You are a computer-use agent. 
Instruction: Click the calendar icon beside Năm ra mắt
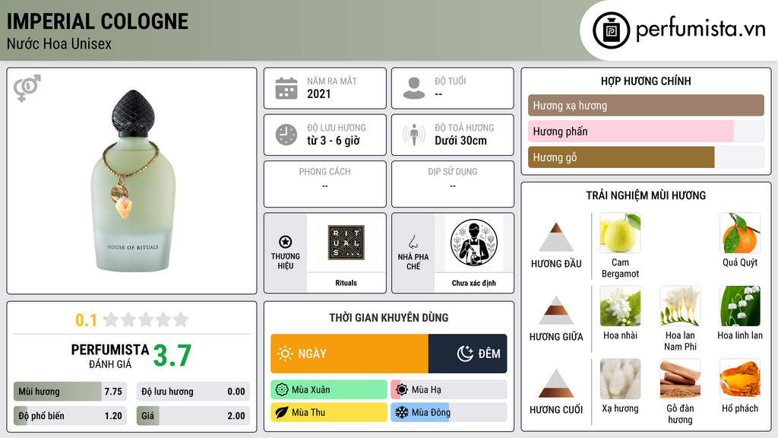pyautogui.click(x=286, y=88)
